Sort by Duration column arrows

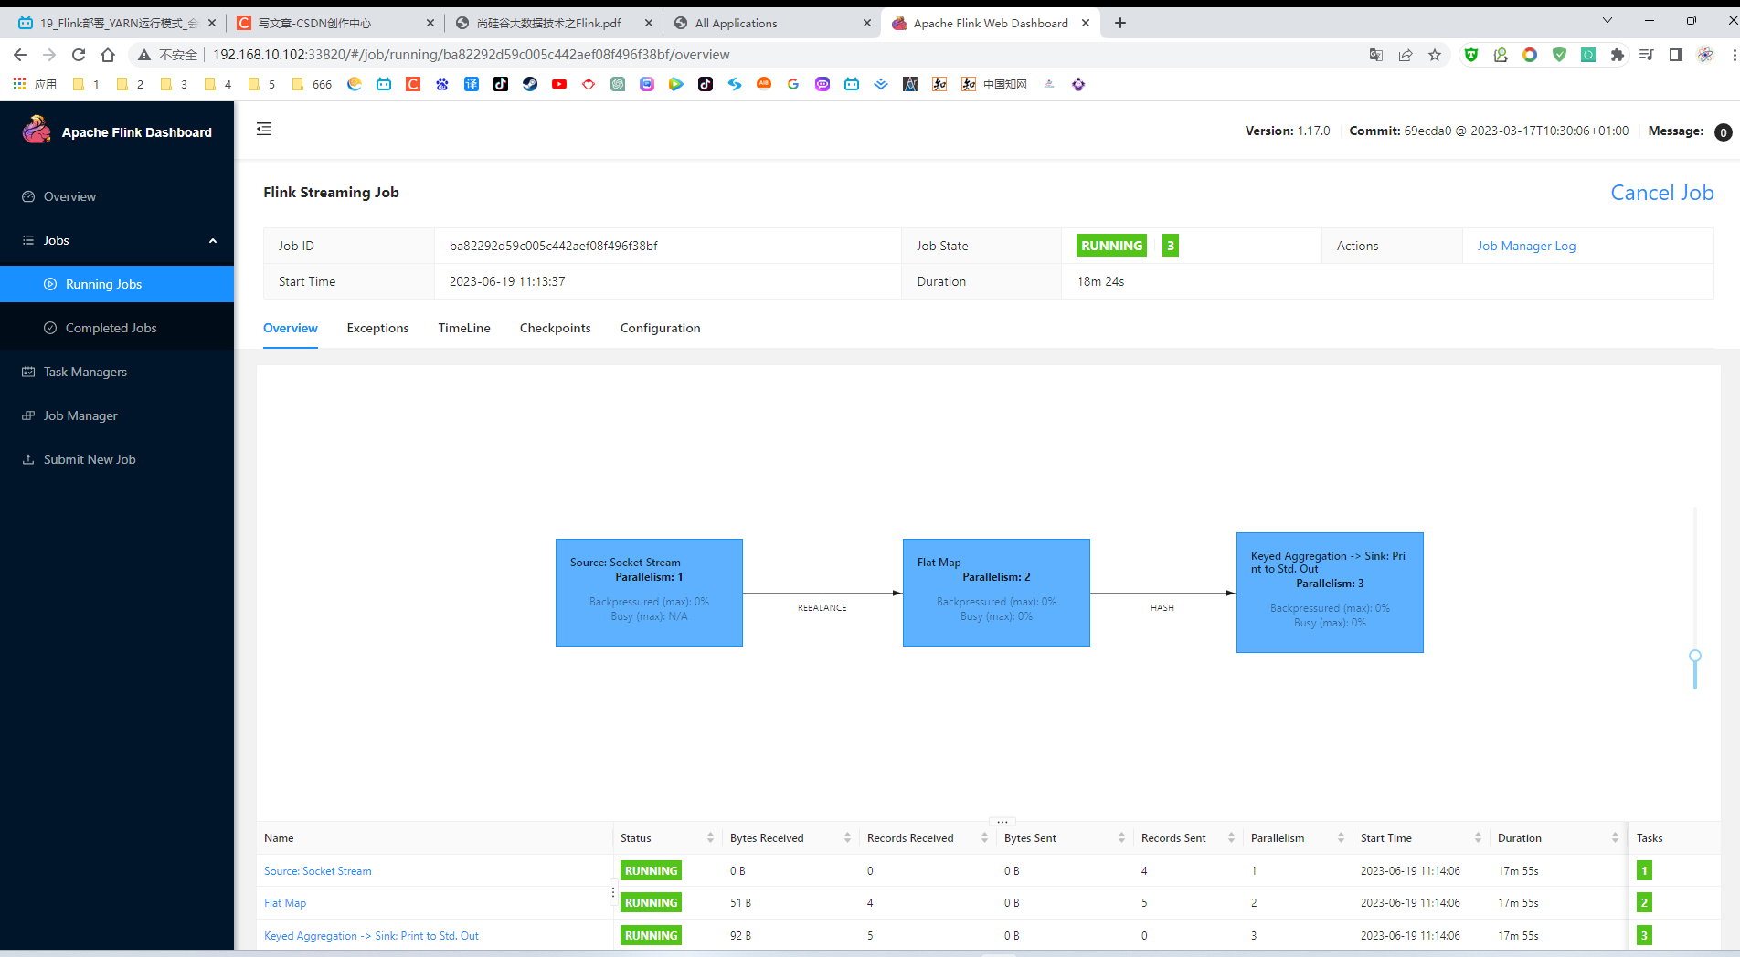[1615, 838]
